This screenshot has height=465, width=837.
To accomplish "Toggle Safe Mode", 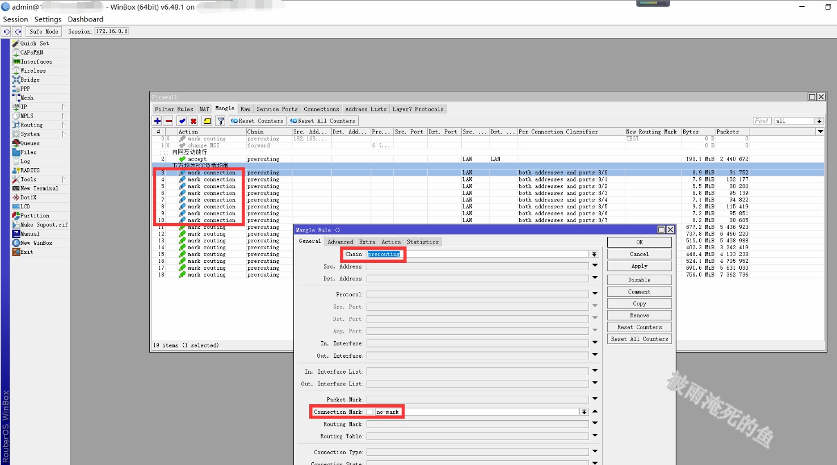I will [x=44, y=32].
